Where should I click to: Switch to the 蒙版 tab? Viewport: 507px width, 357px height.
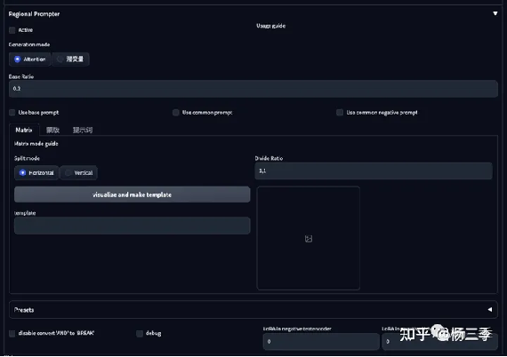52,130
